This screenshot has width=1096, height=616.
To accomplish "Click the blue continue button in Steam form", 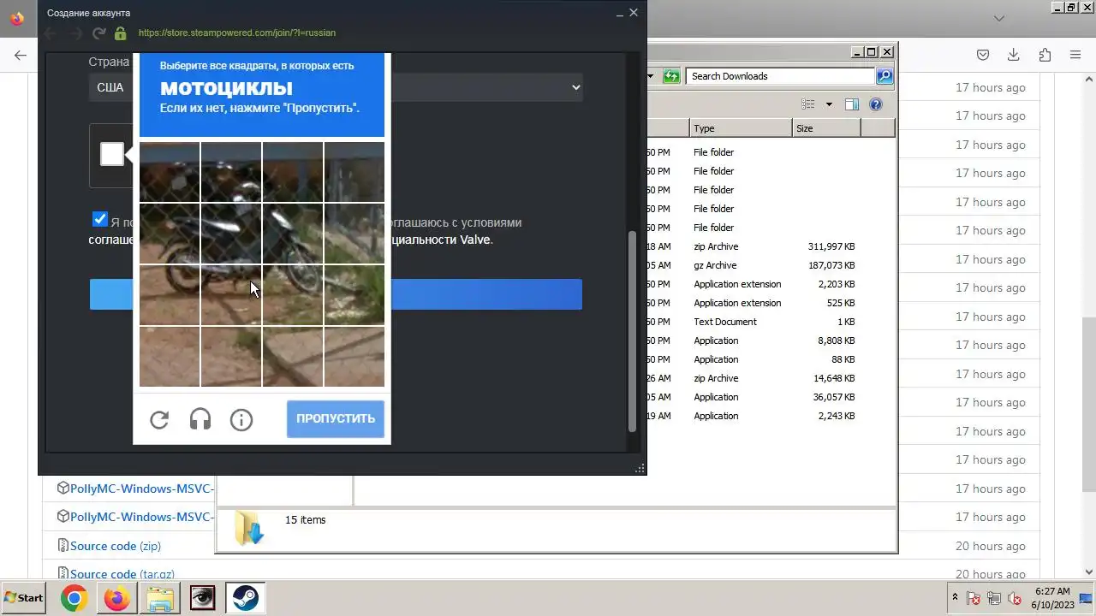I will 336,294.
